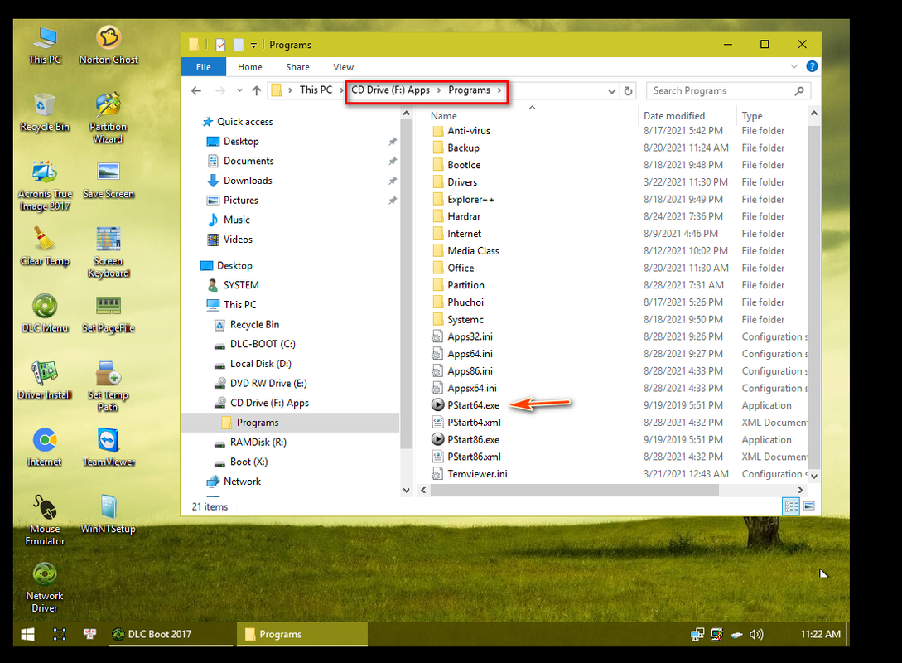This screenshot has height=663, width=902.
Task: Open the Screen Keyboard shortcut
Action: tap(109, 253)
